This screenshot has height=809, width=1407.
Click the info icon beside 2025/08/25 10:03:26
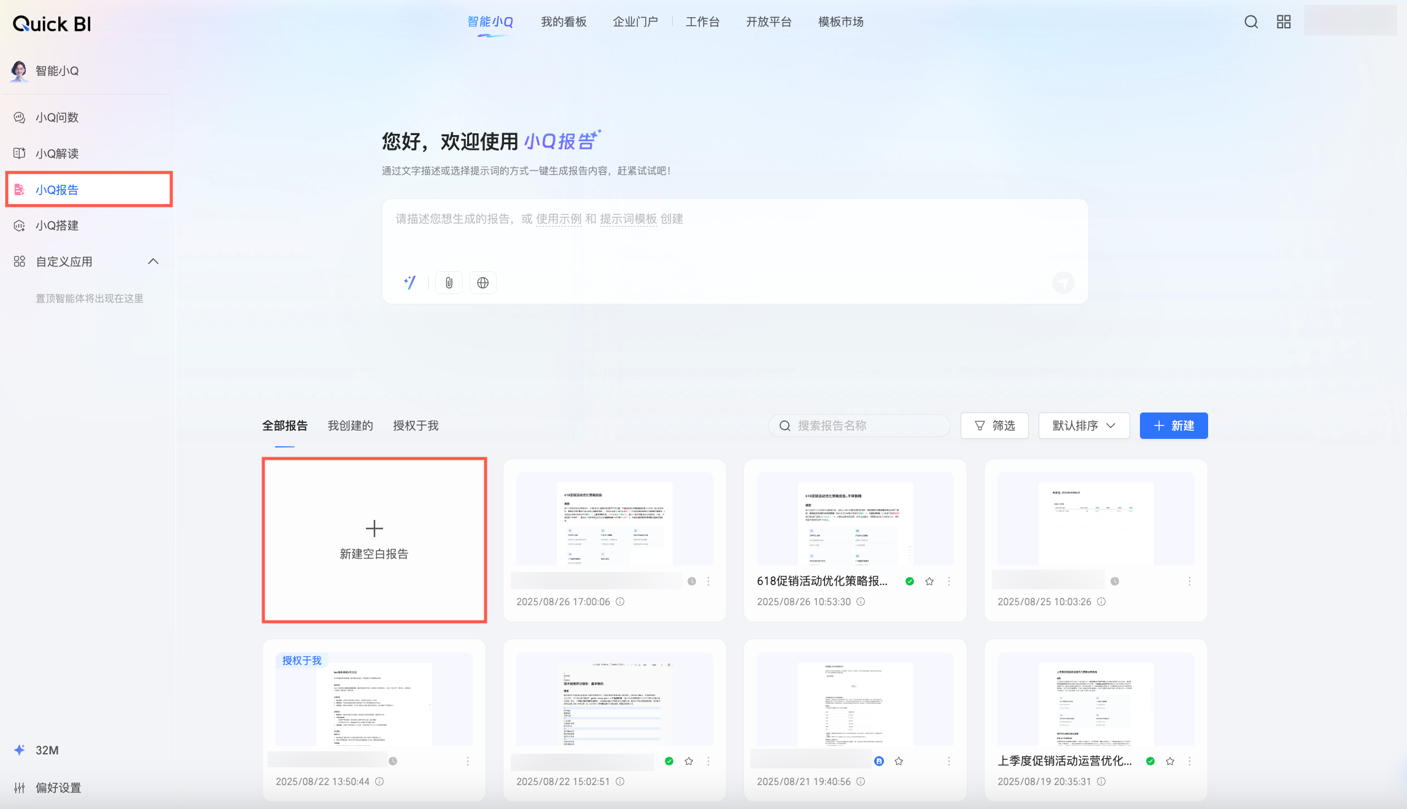click(x=1101, y=602)
